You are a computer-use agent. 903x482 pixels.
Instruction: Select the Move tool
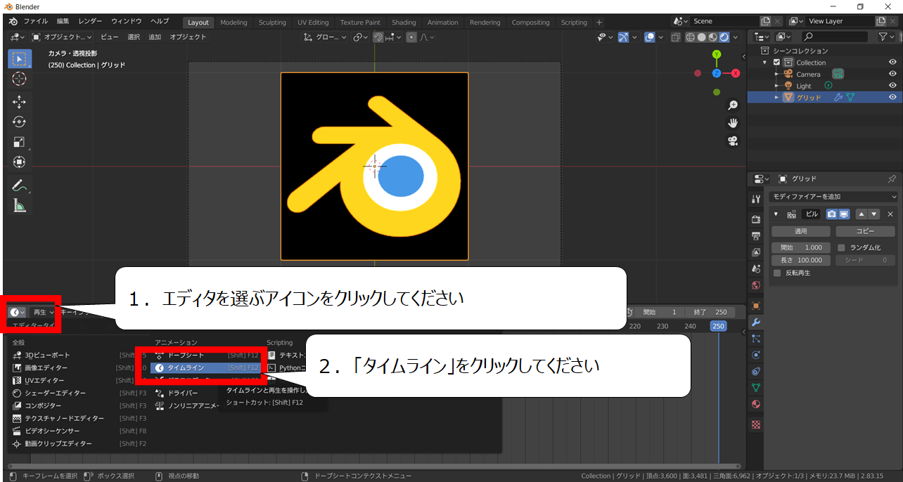click(x=19, y=102)
